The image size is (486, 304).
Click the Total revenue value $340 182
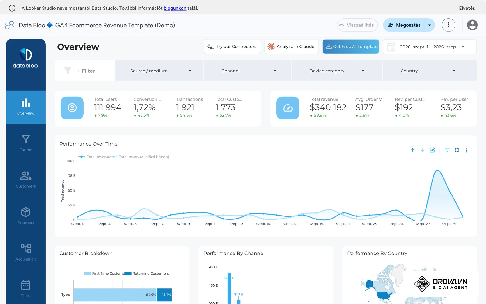(x=328, y=107)
